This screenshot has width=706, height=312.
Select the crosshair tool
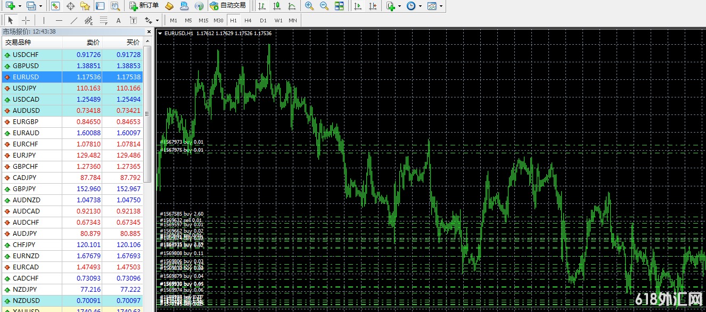pos(26,20)
